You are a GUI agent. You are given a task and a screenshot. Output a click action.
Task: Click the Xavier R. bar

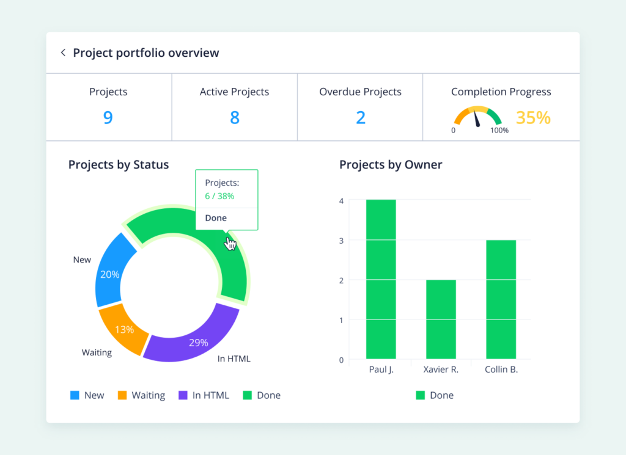pos(441,319)
